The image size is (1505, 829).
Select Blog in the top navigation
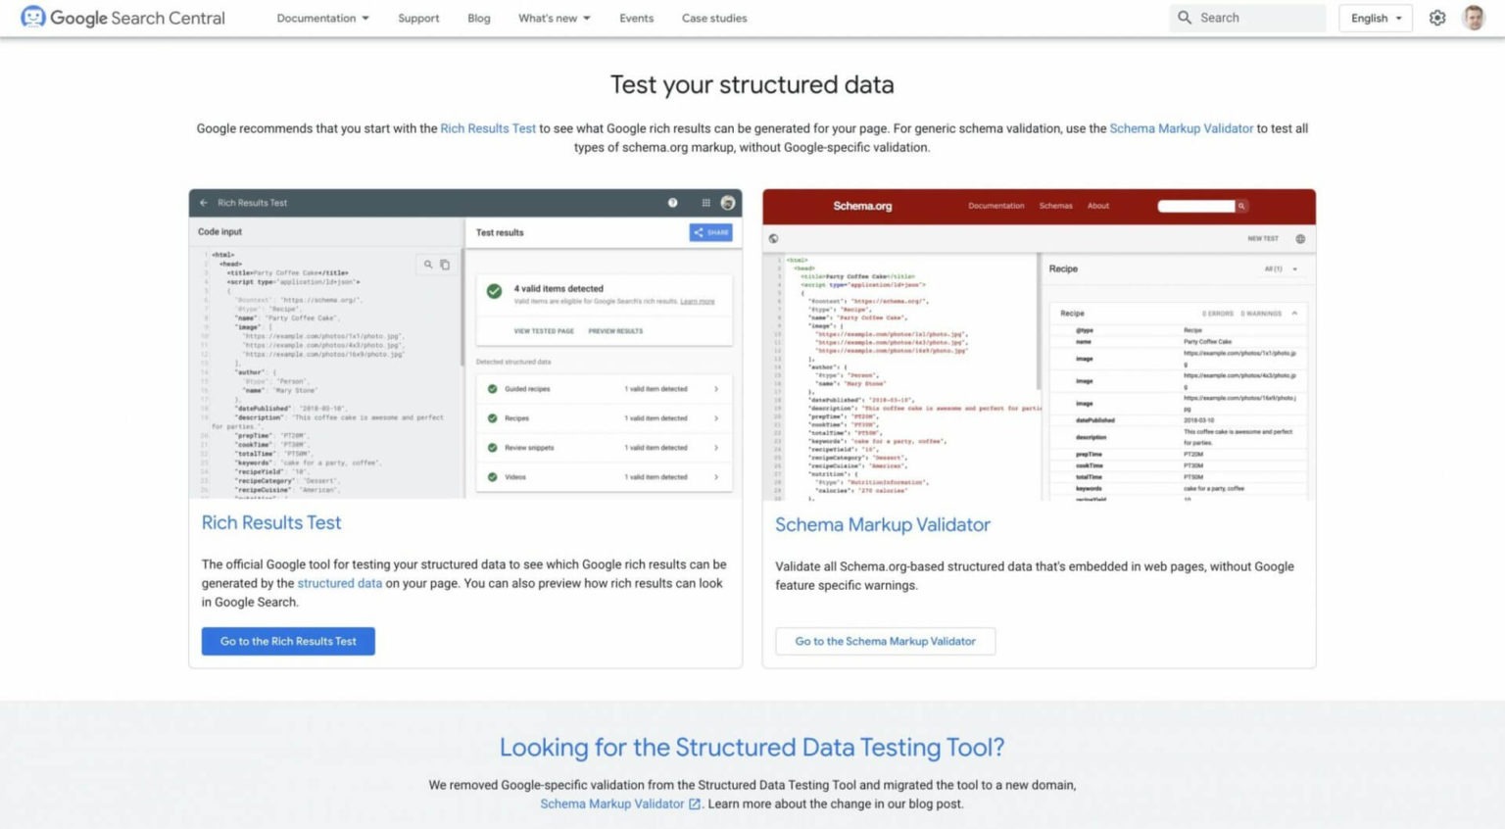(x=478, y=18)
